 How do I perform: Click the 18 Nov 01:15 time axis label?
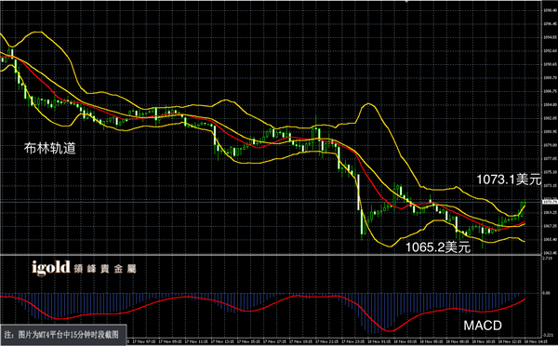(379, 341)
